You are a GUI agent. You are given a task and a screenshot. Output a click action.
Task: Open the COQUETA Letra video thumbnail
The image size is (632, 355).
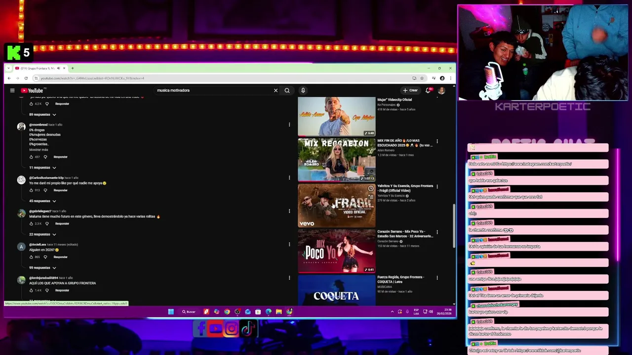(x=337, y=290)
